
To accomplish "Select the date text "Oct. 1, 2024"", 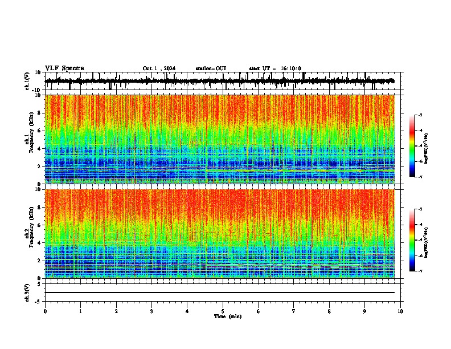I will coord(159,68).
